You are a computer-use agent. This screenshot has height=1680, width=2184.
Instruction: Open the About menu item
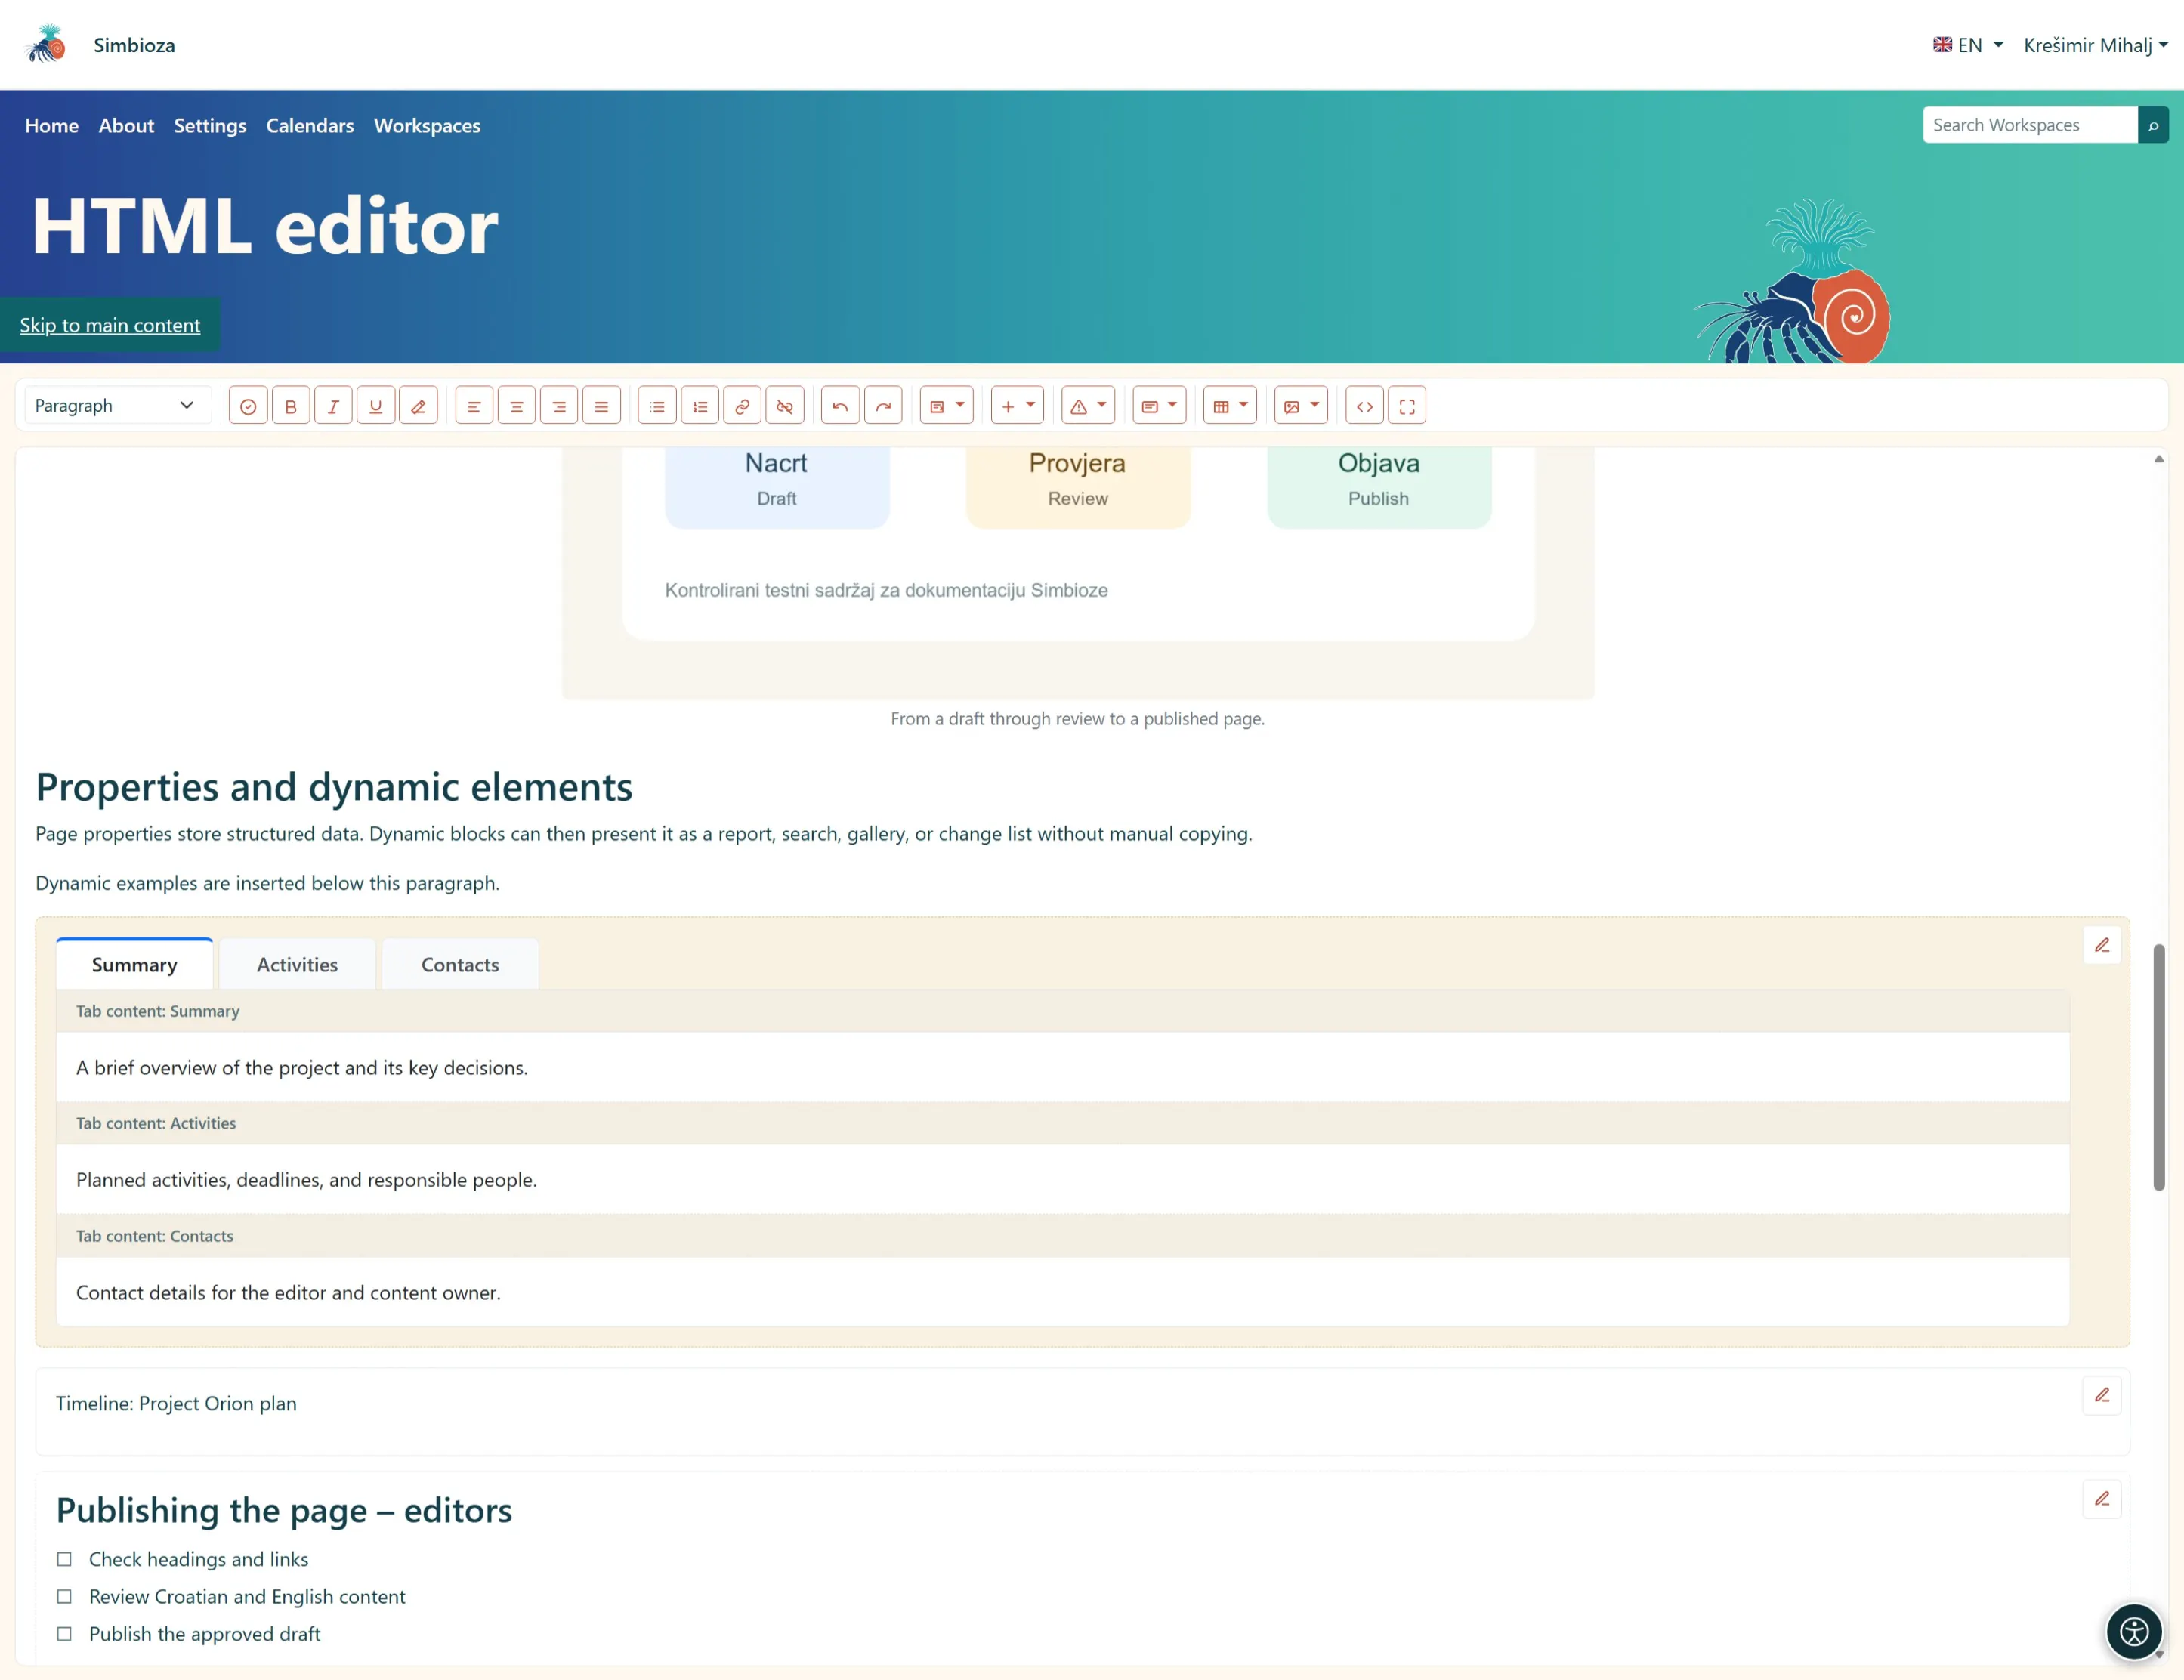(x=126, y=126)
